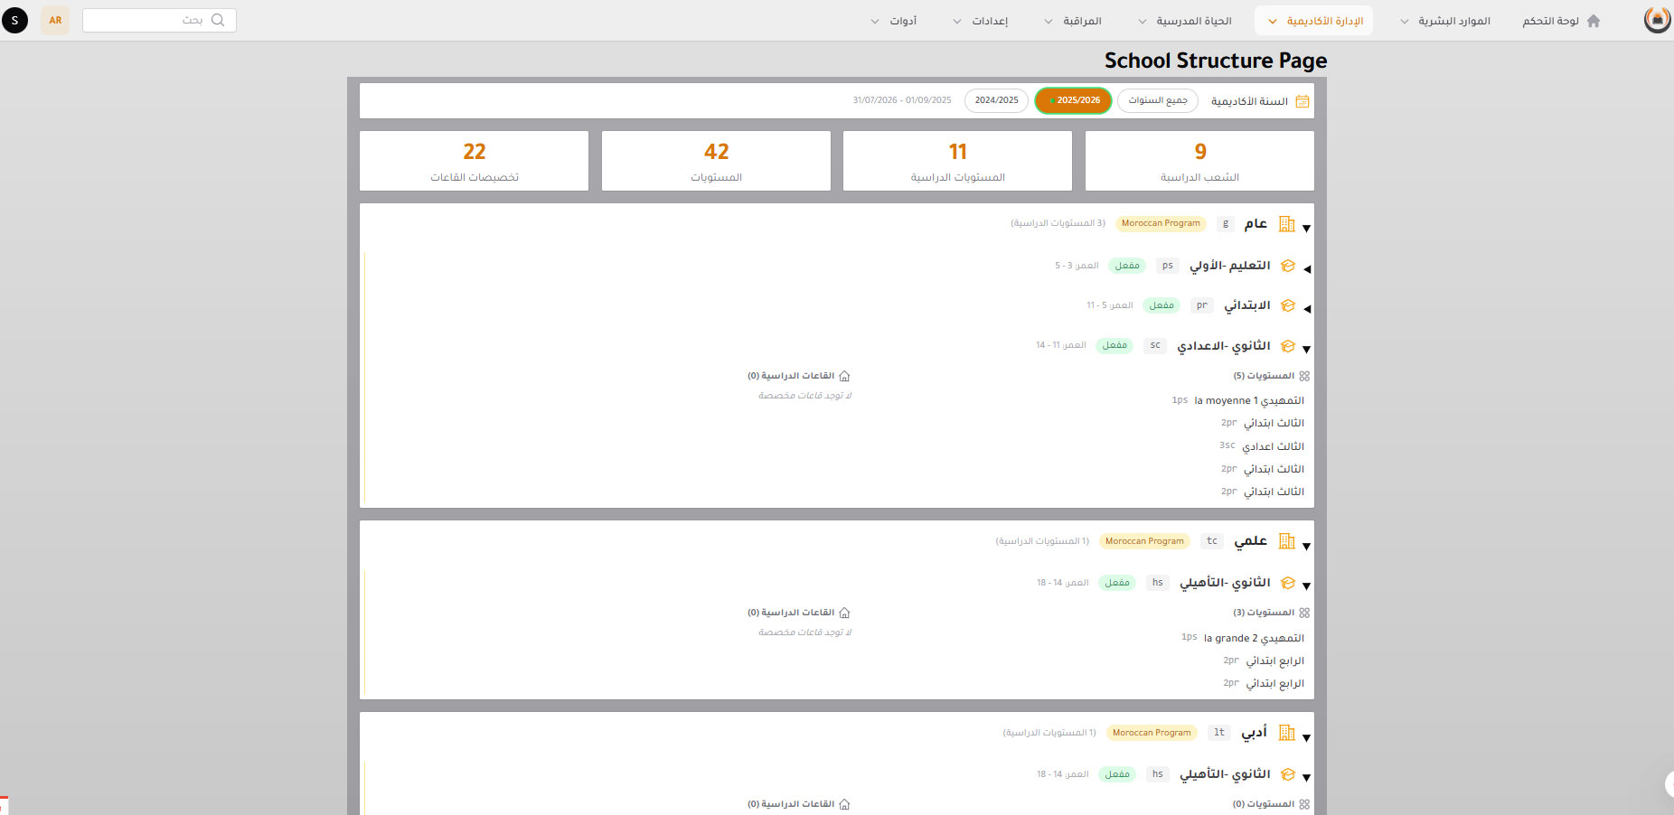Screen dimensions: 1674x815
Task: Open the الموارد البشرية menu
Action: [x=1445, y=21]
